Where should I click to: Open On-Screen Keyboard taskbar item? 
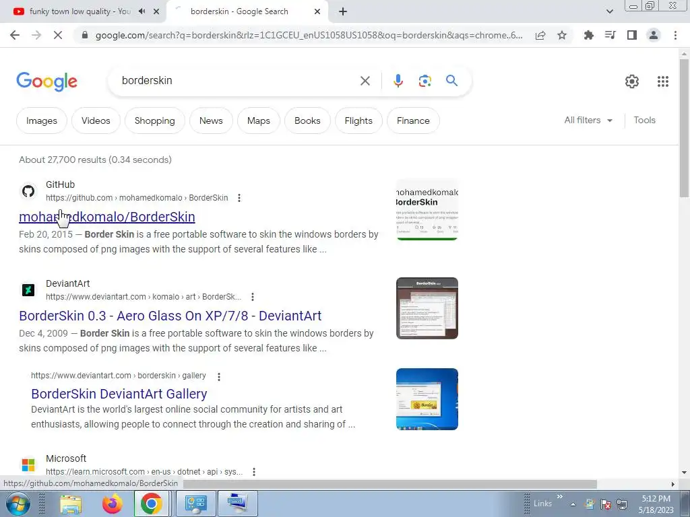click(238, 504)
